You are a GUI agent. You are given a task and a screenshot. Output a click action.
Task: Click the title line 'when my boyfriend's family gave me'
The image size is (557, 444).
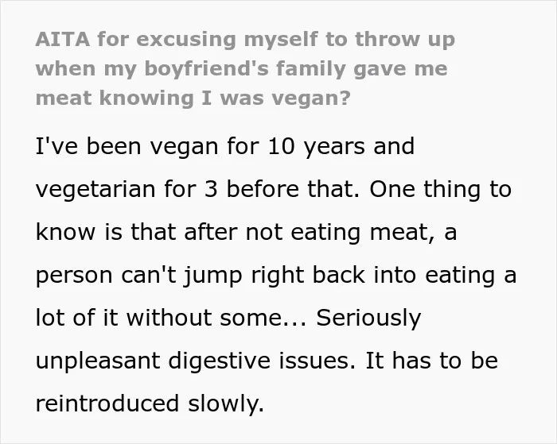(x=242, y=68)
